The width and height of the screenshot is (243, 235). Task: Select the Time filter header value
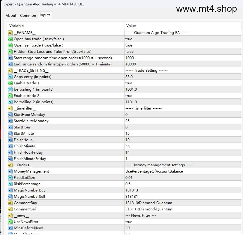point(143,108)
